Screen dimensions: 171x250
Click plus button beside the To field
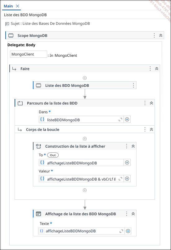[x=127, y=163]
